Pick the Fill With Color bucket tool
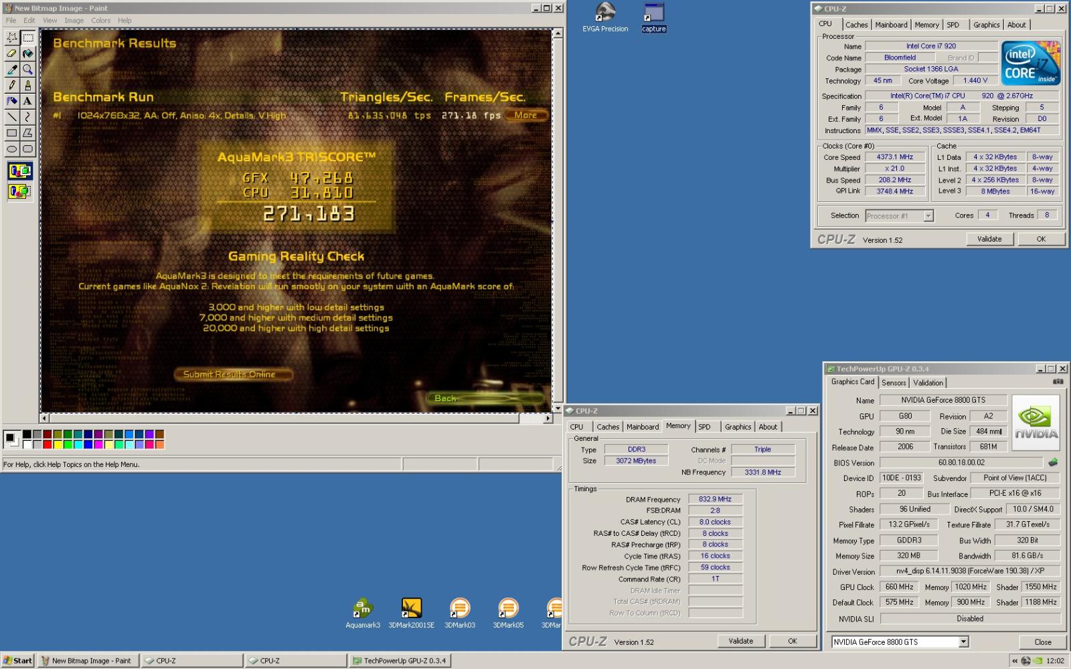The width and height of the screenshot is (1071, 669). (27, 54)
